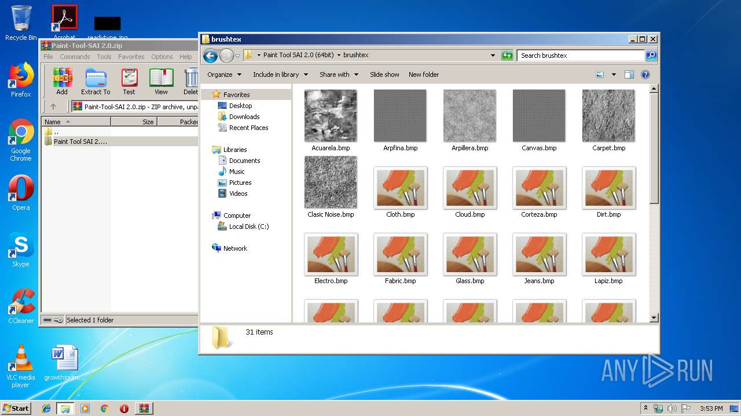741x416 pixels.
Task: Open the address bar history dropdown
Action: [x=493, y=55]
